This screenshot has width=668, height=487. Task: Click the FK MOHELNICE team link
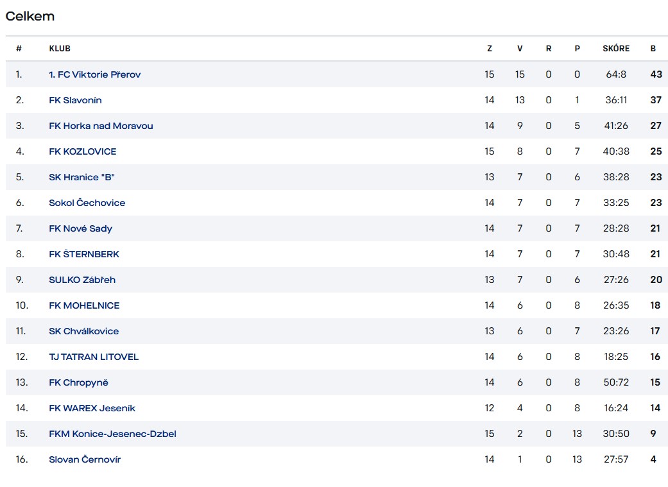84,305
